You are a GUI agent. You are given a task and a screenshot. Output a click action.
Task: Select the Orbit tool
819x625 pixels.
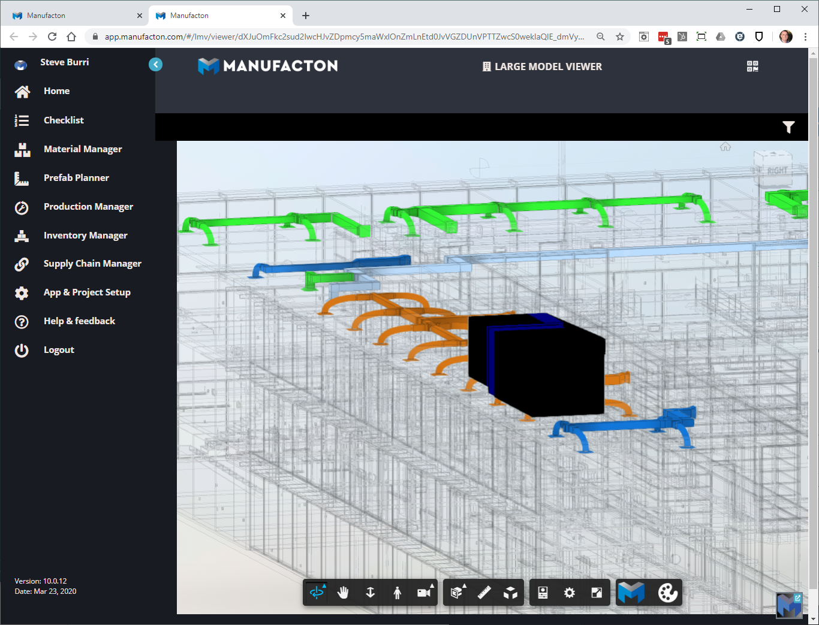pos(316,593)
